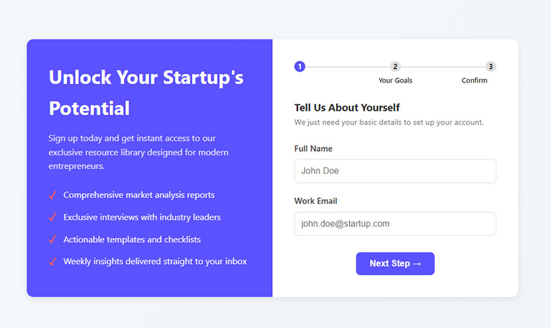The image size is (551, 328).
Task: Click the Tell Us About Yourself heading
Action: click(346, 107)
